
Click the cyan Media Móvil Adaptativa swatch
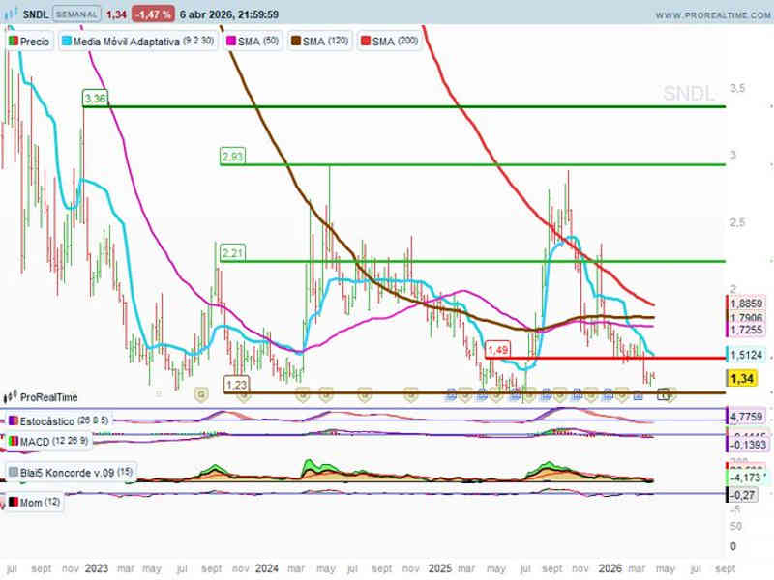[66, 42]
